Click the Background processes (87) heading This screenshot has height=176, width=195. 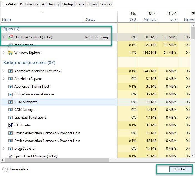pyautogui.click(x=29, y=63)
